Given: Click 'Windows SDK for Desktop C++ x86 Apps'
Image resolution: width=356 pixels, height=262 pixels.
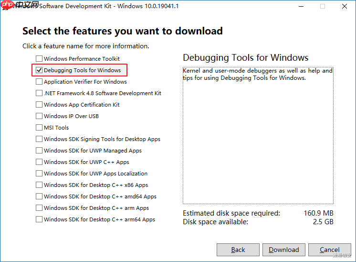Looking at the screenshot, I should (x=96, y=185).
